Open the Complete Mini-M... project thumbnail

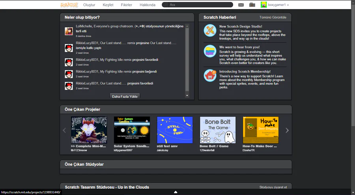(x=89, y=130)
